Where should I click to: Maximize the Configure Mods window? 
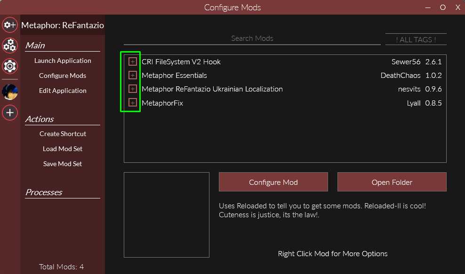tap(443, 8)
